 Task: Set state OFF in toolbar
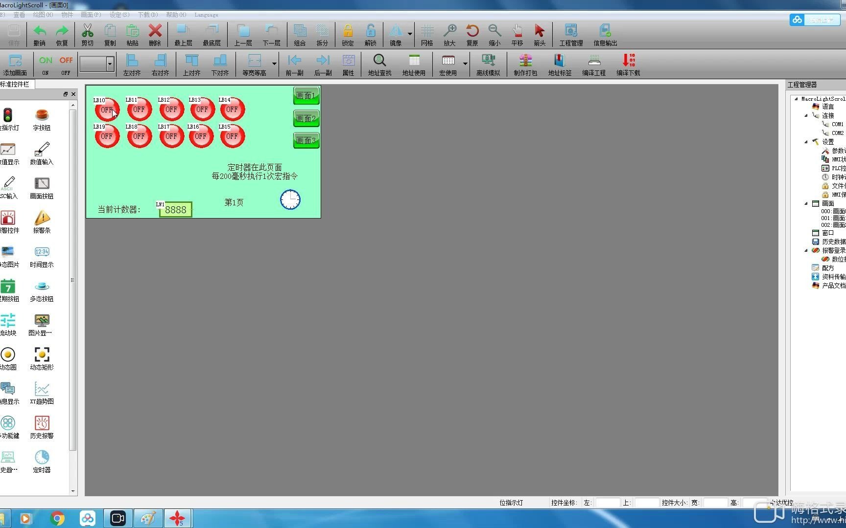coord(66,65)
